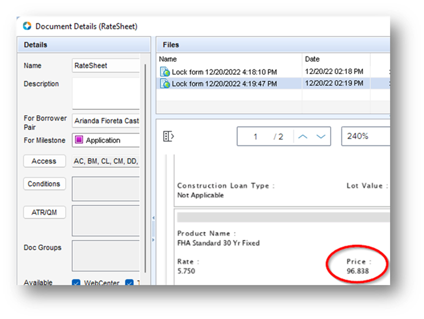This screenshot has height=319, width=424.
Task: Click the Files panel header
Action: tap(273, 45)
